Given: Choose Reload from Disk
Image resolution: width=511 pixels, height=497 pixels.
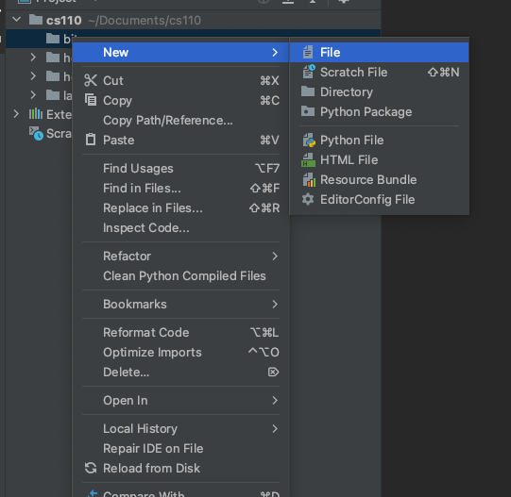Looking at the screenshot, I should (x=180, y=469).
